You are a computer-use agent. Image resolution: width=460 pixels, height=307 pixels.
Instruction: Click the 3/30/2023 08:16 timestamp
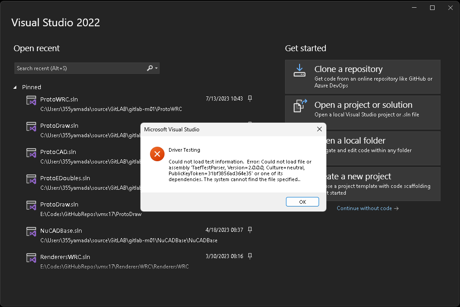(x=224, y=256)
